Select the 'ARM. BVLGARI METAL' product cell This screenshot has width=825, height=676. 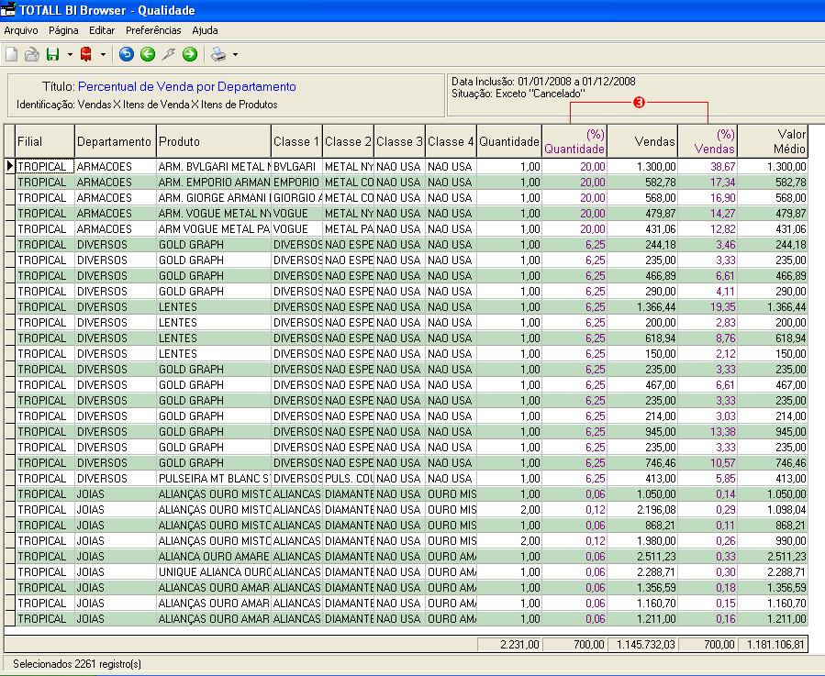214,167
